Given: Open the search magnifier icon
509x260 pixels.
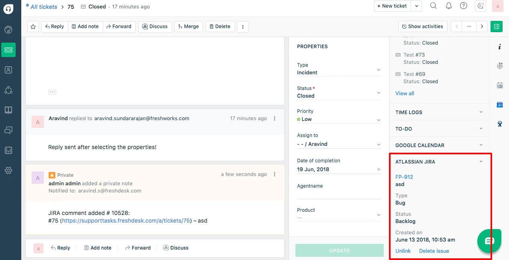Looking at the screenshot, I should 434,6.
